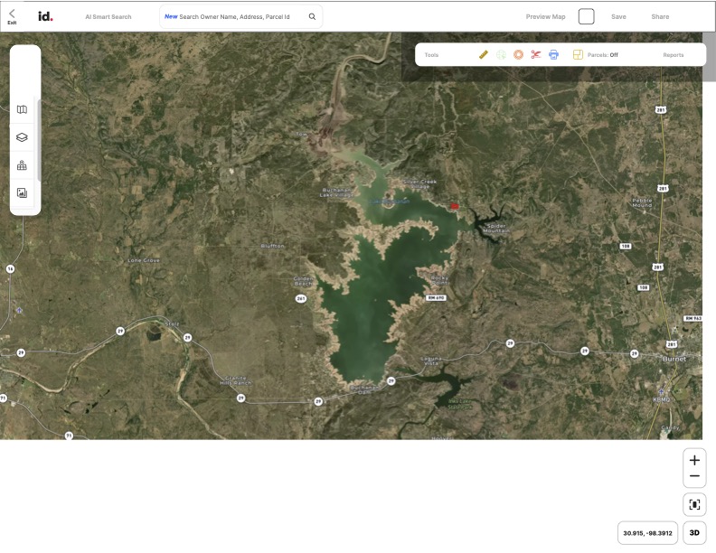Click the blue print map icon
716x553 pixels.
click(553, 55)
